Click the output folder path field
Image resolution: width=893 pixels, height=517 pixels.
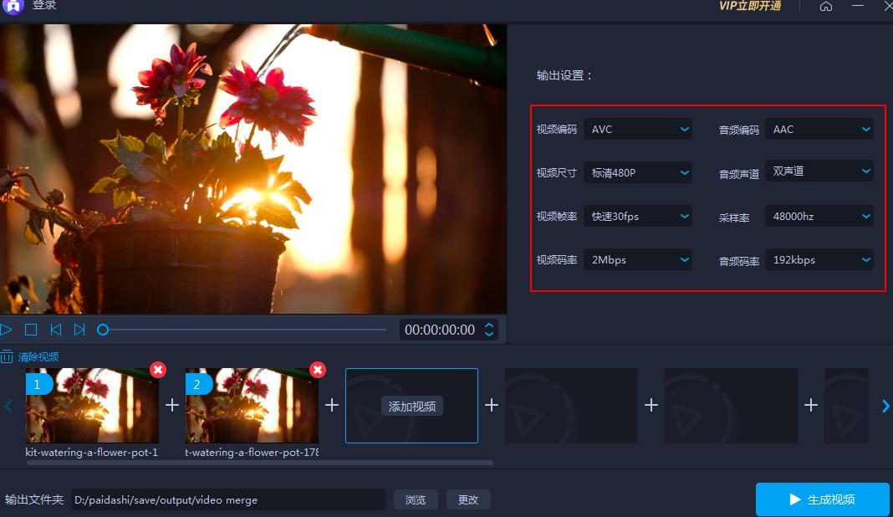227,500
